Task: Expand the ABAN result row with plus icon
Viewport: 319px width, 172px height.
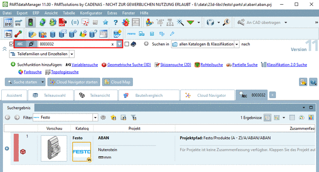Action: click(x=7, y=149)
